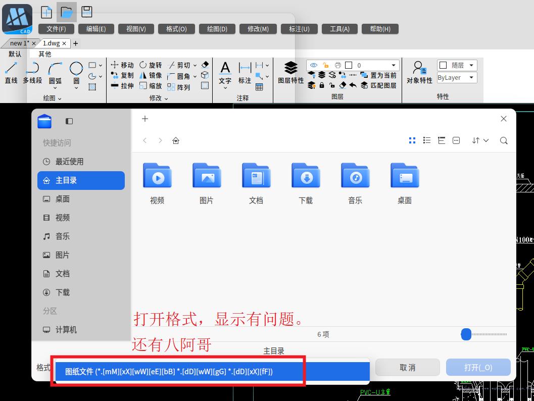Screen dimensions: 534x401
Task: Select the 多线段 polyline tool
Action: coord(32,73)
